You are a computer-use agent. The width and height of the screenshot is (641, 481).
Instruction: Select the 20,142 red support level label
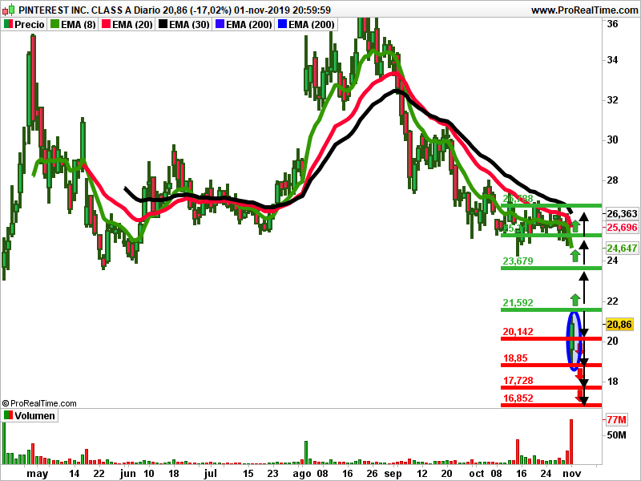click(518, 332)
